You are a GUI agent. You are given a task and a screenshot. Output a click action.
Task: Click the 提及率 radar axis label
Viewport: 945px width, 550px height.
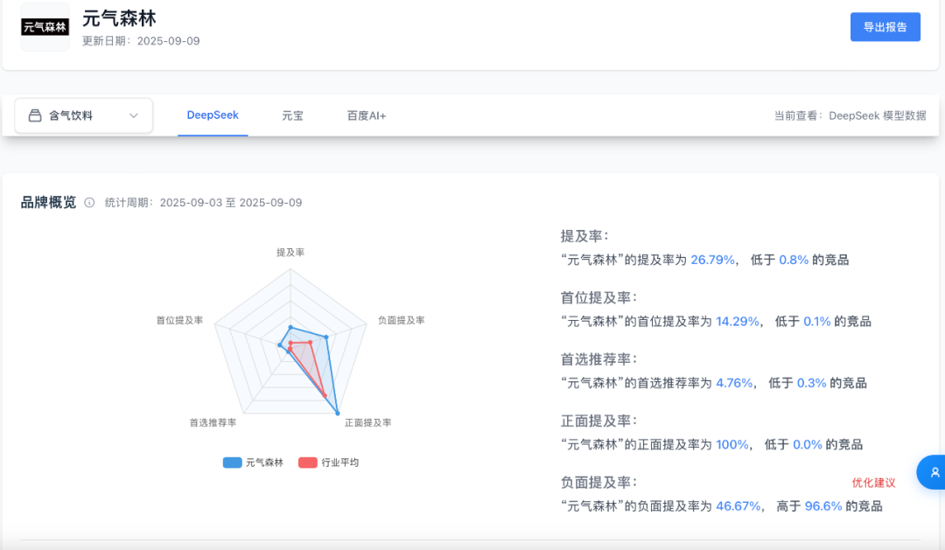(290, 253)
